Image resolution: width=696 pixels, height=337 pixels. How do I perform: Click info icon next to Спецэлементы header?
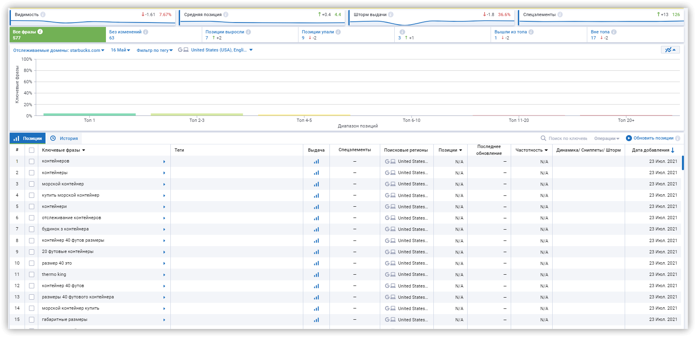coord(560,14)
